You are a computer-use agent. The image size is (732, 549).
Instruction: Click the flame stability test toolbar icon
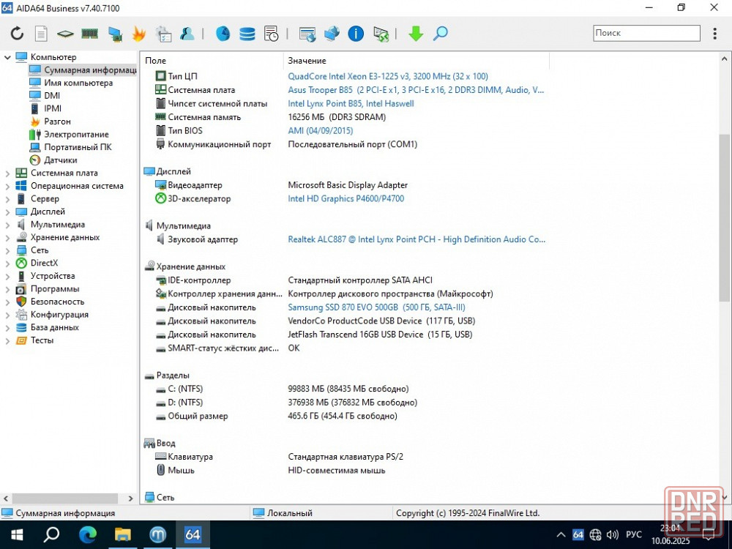coord(138,33)
